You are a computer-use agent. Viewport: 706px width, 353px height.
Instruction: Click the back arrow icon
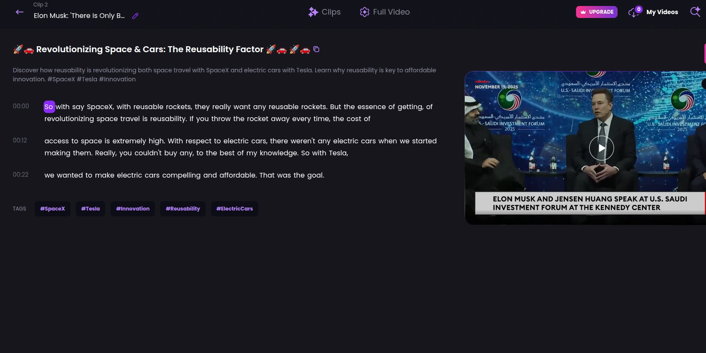(20, 12)
